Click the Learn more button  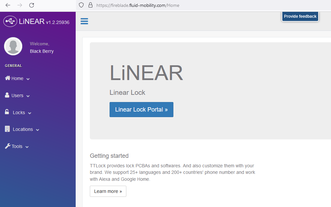[108, 191]
